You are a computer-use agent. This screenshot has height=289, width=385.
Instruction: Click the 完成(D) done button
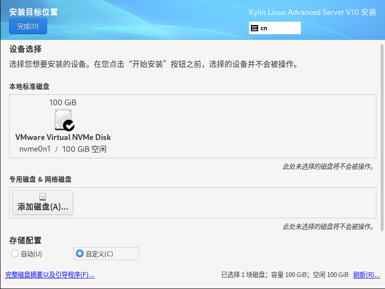point(28,26)
